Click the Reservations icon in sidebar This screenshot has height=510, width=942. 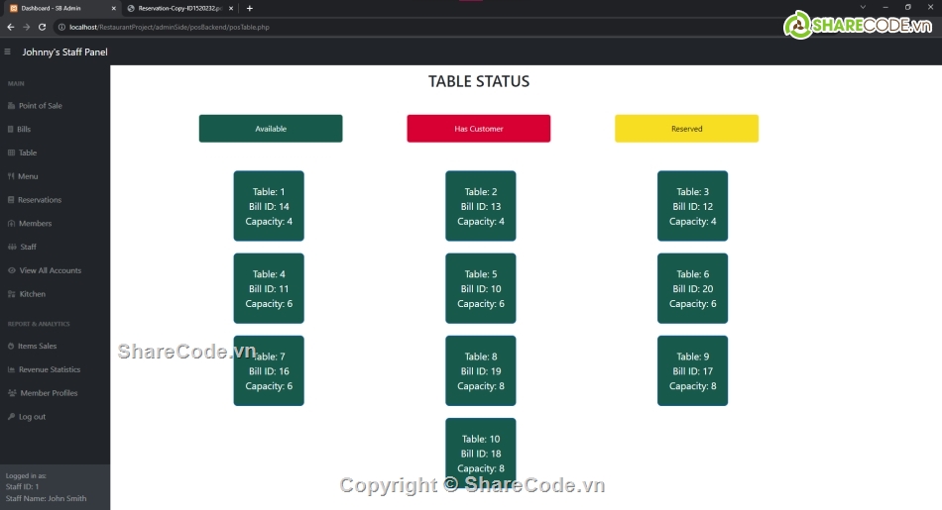click(11, 200)
